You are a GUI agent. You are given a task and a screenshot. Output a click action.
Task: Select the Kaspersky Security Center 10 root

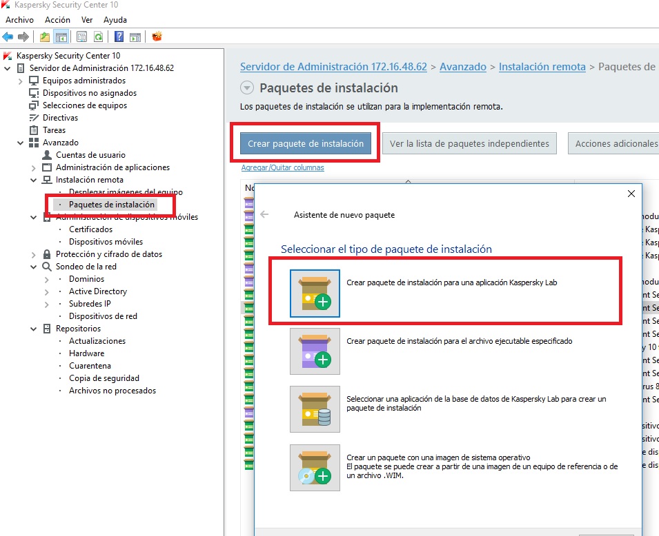[68, 56]
